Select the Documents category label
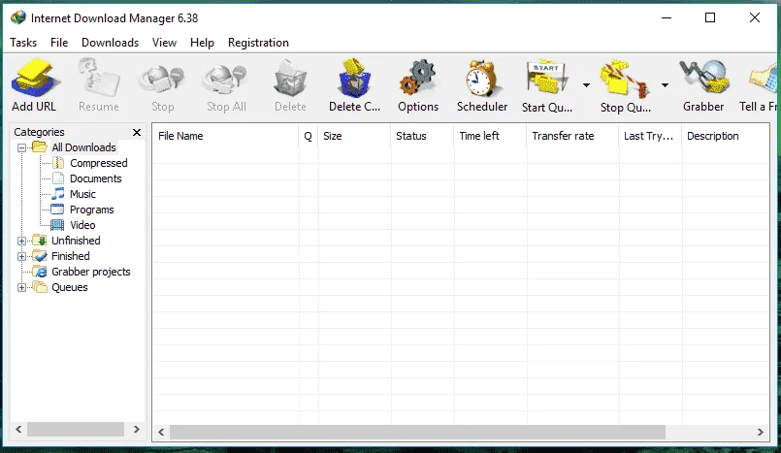Viewport: 781px width, 453px height. point(96,178)
